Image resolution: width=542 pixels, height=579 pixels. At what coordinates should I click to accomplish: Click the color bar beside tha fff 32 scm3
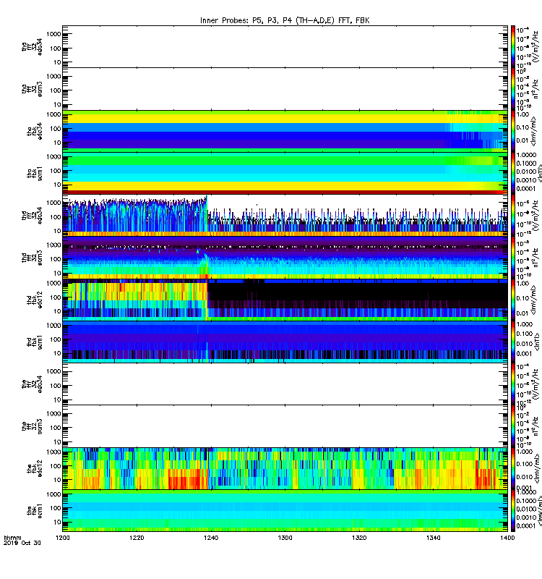tap(513, 89)
